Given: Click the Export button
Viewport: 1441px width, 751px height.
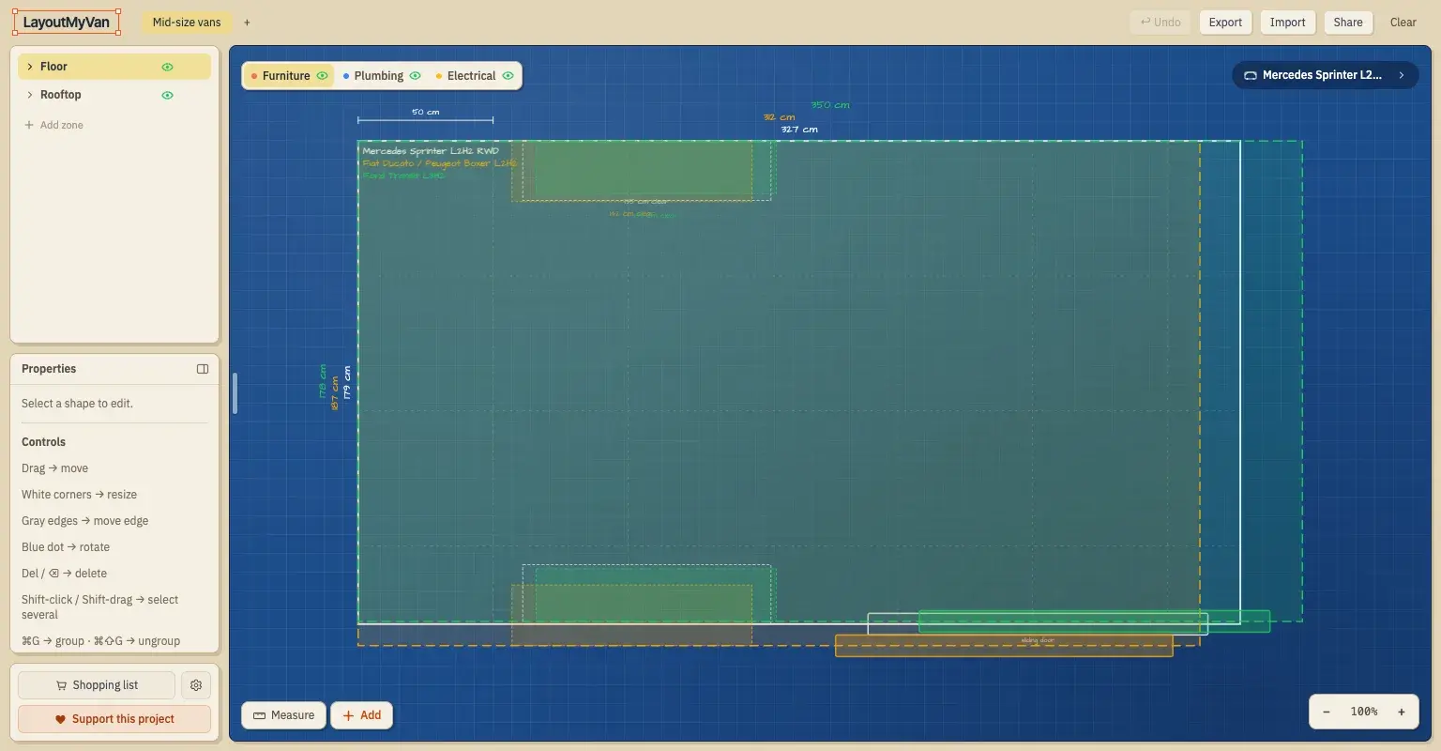Looking at the screenshot, I should click(1225, 23).
